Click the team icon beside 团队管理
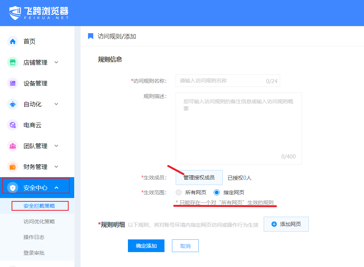This screenshot has height=267, width=364. [x=13, y=146]
